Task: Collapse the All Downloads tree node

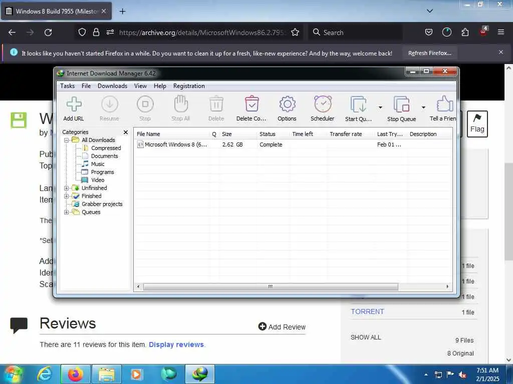Action: [x=67, y=140]
